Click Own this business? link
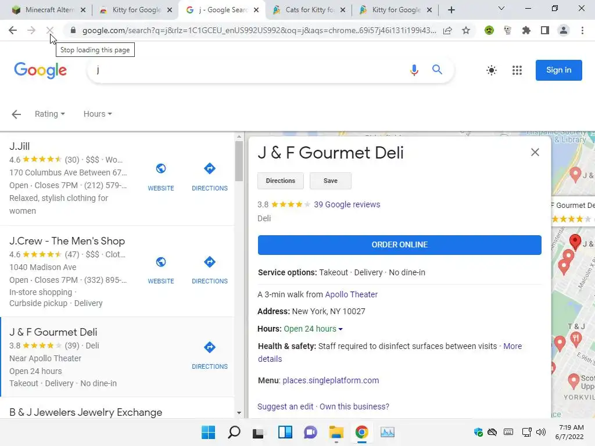Screen dimensions: 595x446 tap(354, 407)
